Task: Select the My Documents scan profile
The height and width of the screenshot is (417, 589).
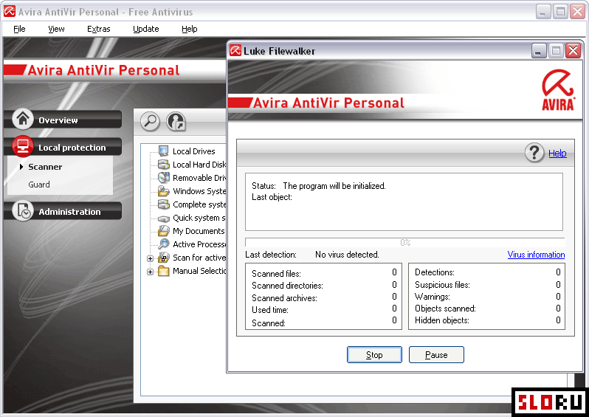Action: coord(199,231)
